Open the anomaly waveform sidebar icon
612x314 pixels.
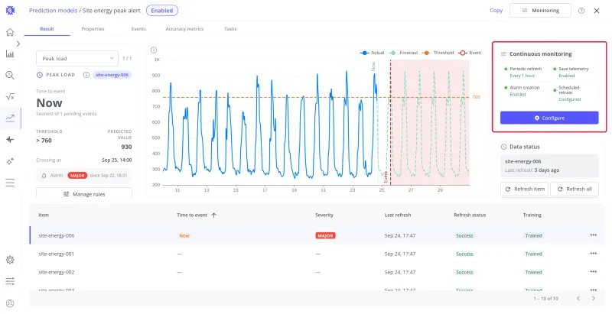10,140
